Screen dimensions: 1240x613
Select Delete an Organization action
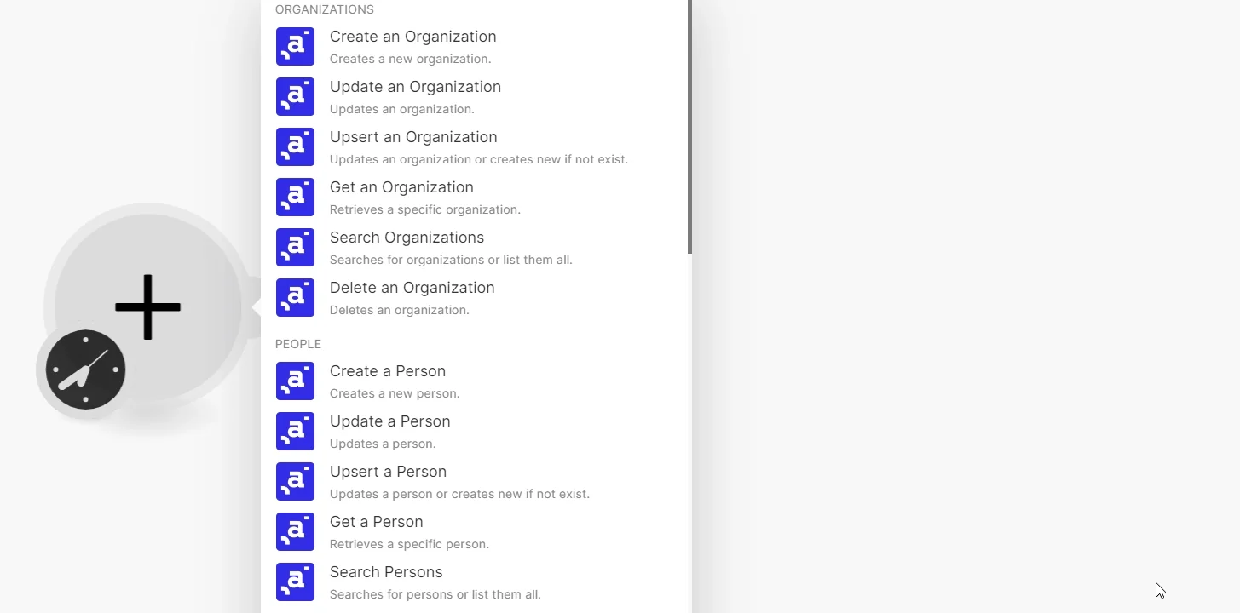[476, 298]
